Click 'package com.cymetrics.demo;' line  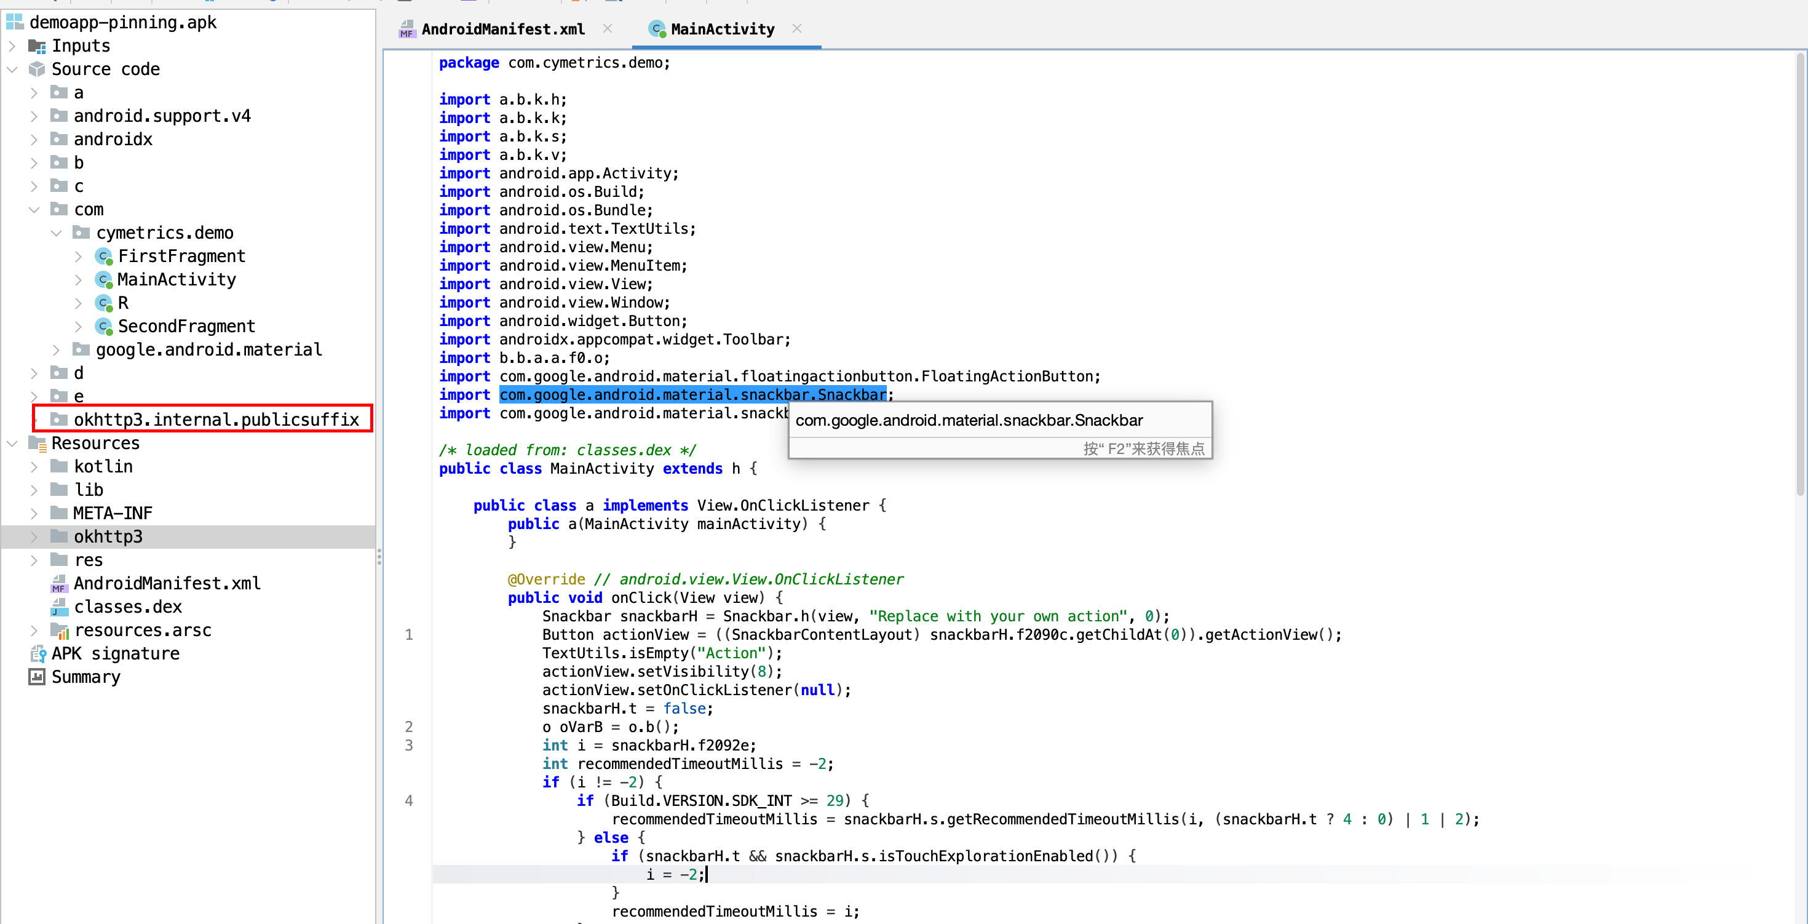(x=555, y=63)
